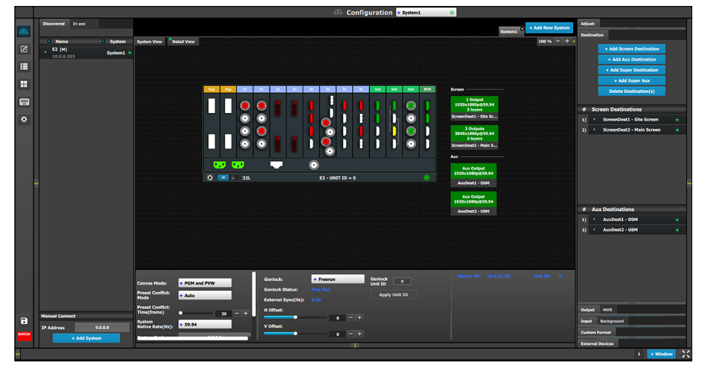Click Delete Destination(s) button

(632, 91)
